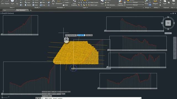The width and height of the screenshot is (177, 99).
Task: Expand the Modify panel
Action: (x=37, y=7)
